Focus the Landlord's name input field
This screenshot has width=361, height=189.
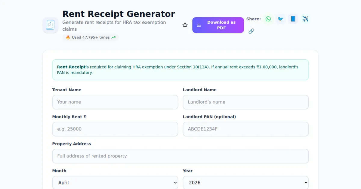pos(246,102)
